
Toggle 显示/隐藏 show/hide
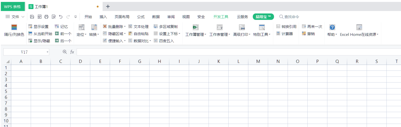click(x=39, y=41)
